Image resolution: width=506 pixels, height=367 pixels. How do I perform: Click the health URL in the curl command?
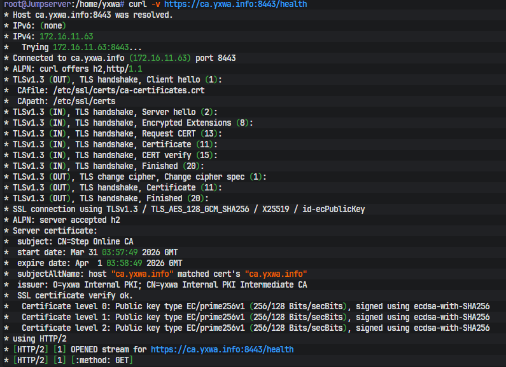(x=235, y=4)
